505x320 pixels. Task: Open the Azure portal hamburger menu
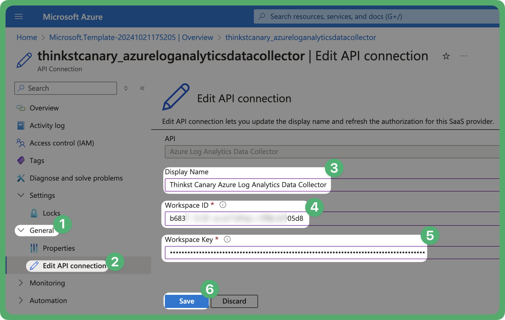click(x=19, y=17)
